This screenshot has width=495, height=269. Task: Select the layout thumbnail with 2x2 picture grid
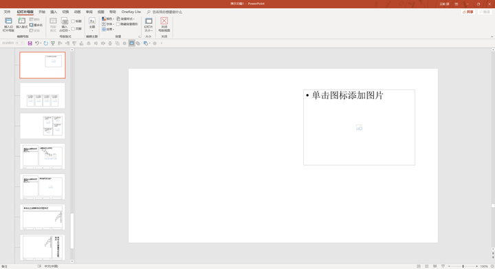(x=43, y=126)
